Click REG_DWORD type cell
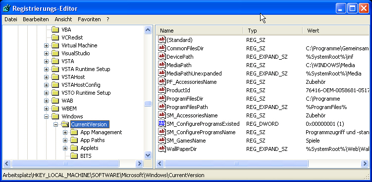 262,124
